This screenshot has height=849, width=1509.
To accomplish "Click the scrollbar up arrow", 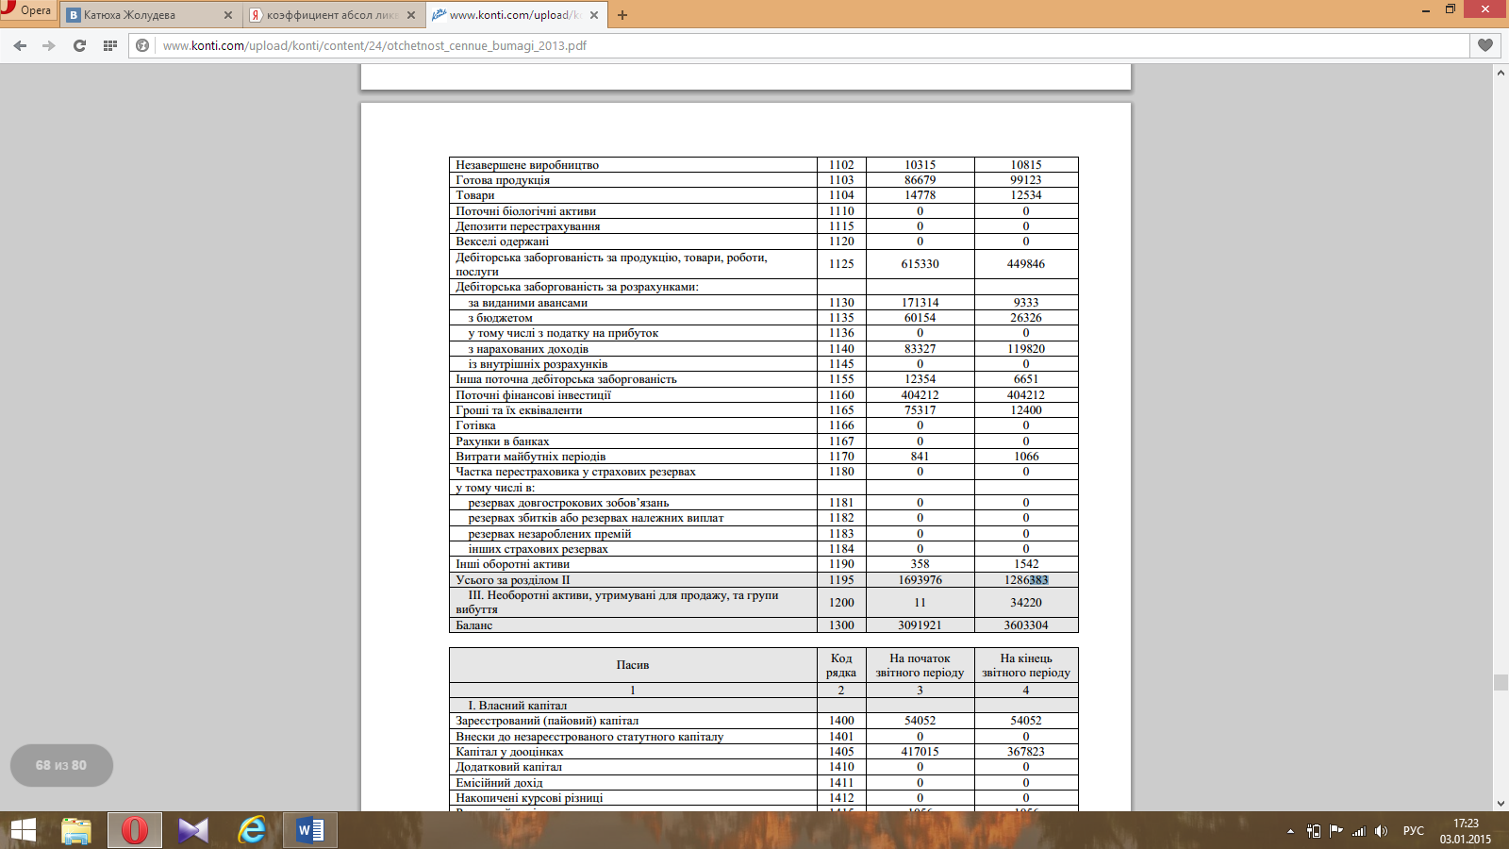I will pyautogui.click(x=1501, y=73).
